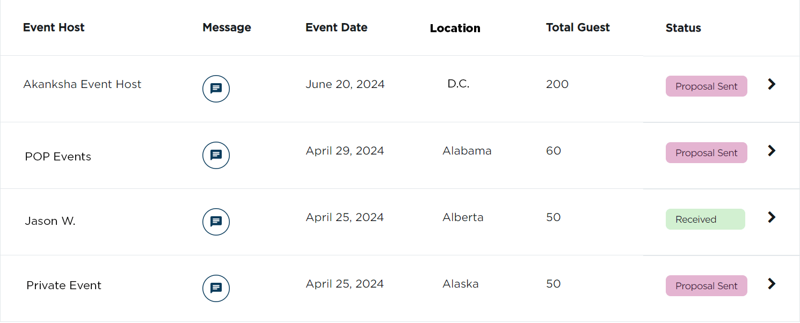Sort by Location column header
The image size is (800, 323).
[x=455, y=28]
